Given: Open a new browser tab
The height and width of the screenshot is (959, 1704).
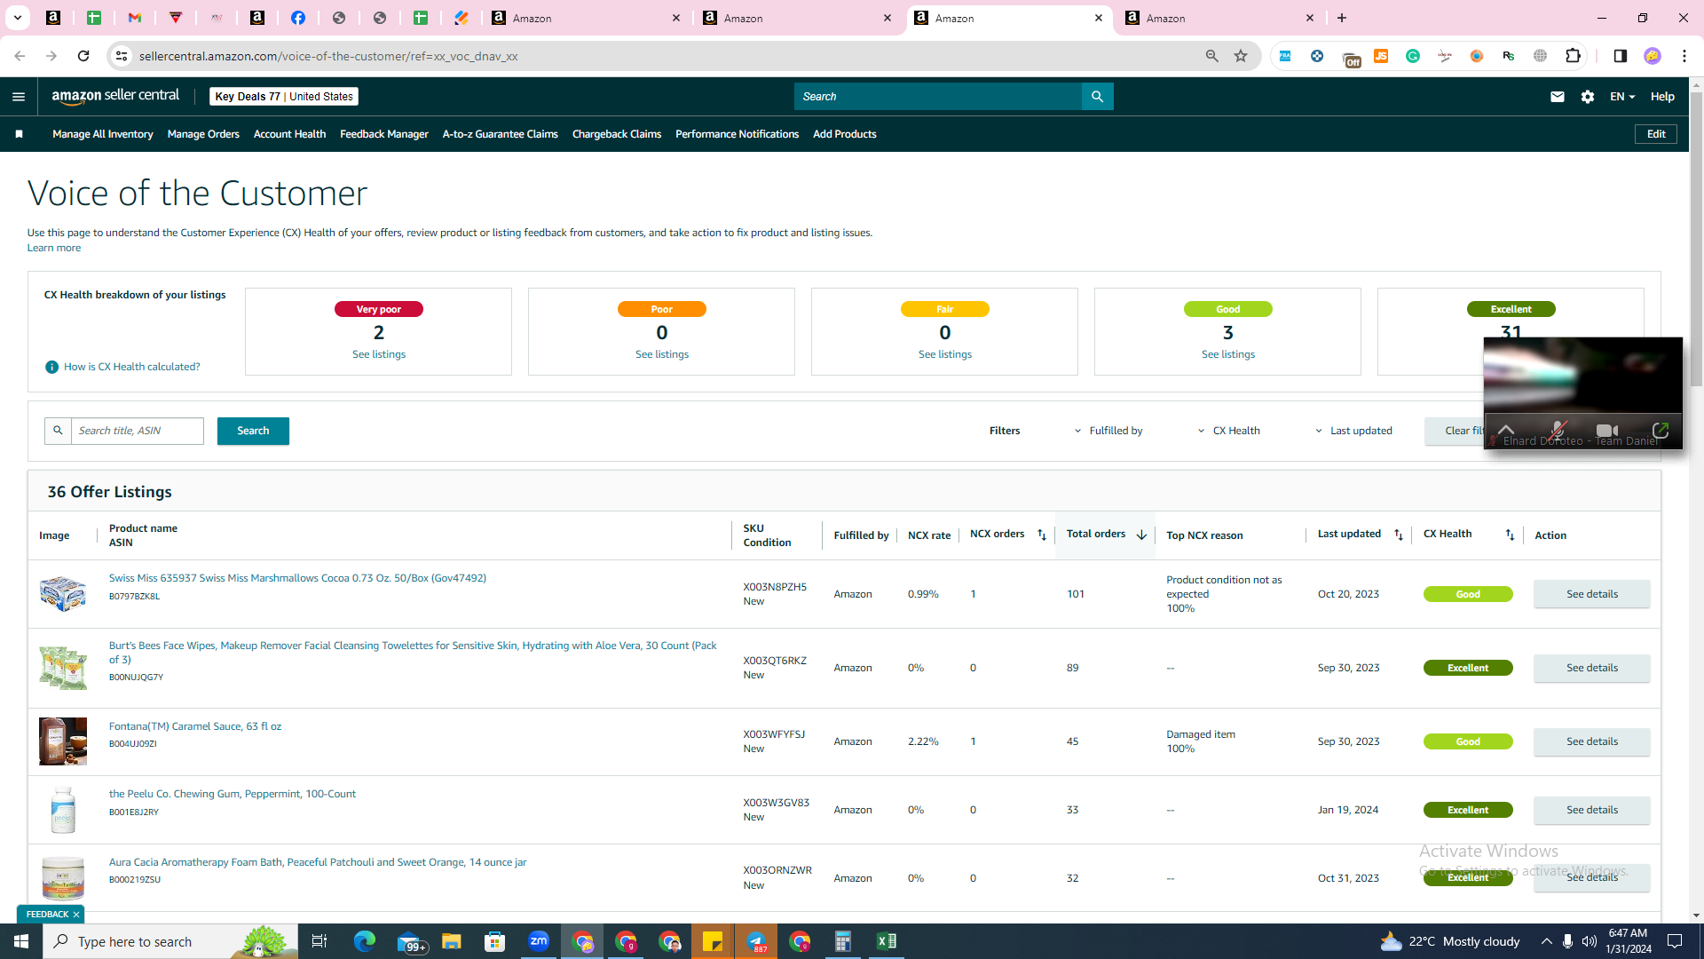Looking at the screenshot, I should point(1342,18).
